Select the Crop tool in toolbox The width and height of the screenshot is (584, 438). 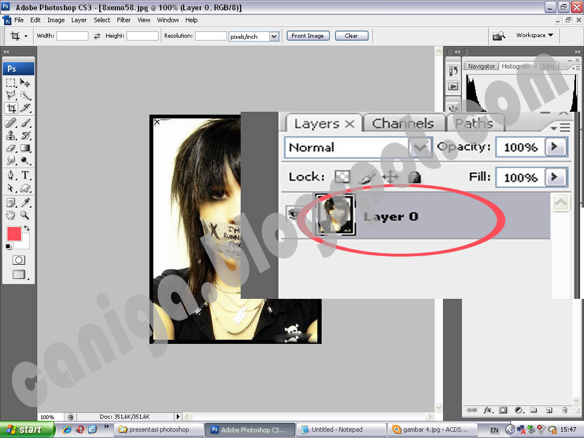click(11, 108)
